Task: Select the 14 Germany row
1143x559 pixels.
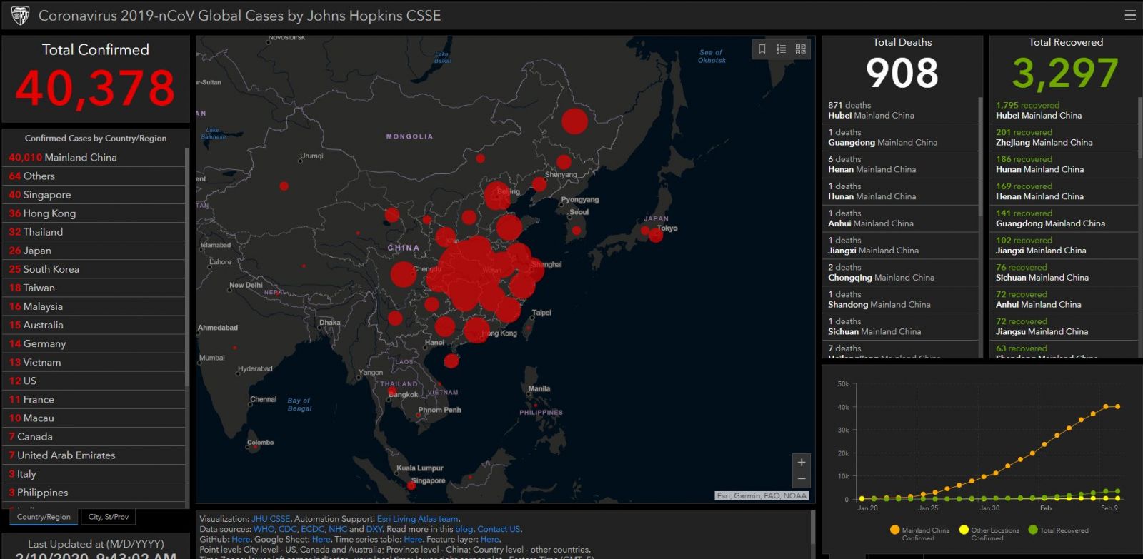Action: coord(94,343)
